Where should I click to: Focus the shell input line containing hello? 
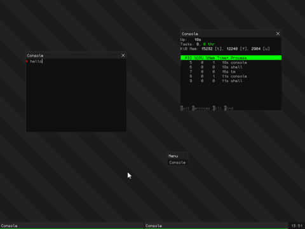(76, 61)
